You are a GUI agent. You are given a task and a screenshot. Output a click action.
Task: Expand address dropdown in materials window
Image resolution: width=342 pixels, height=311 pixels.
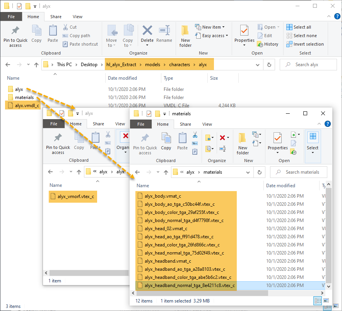click(248, 172)
